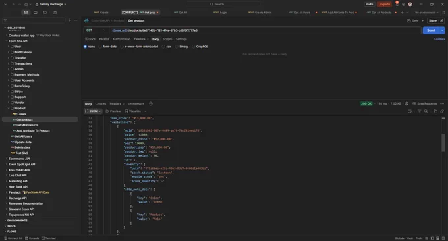
Task: Click the Send button
Action: click(431, 30)
